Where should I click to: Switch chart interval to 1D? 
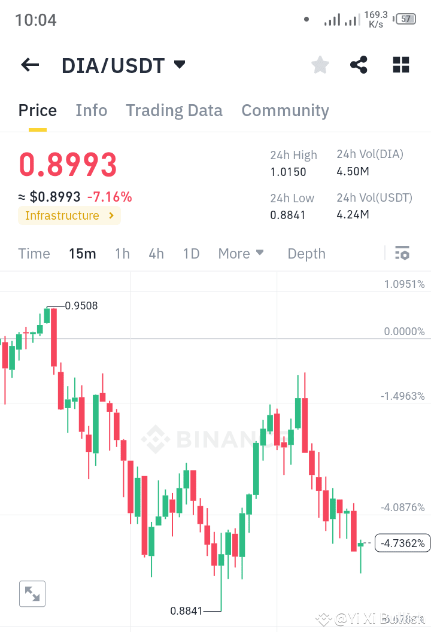[191, 254]
